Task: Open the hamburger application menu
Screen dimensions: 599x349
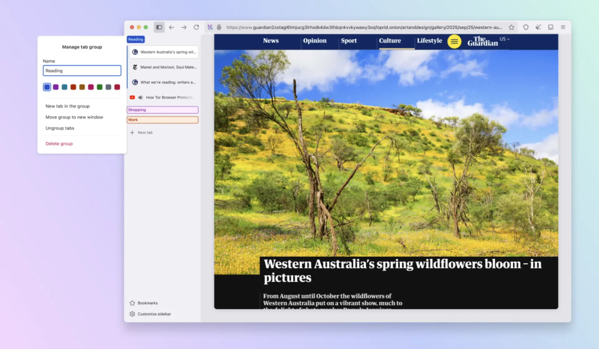Action: pos(563,27)
